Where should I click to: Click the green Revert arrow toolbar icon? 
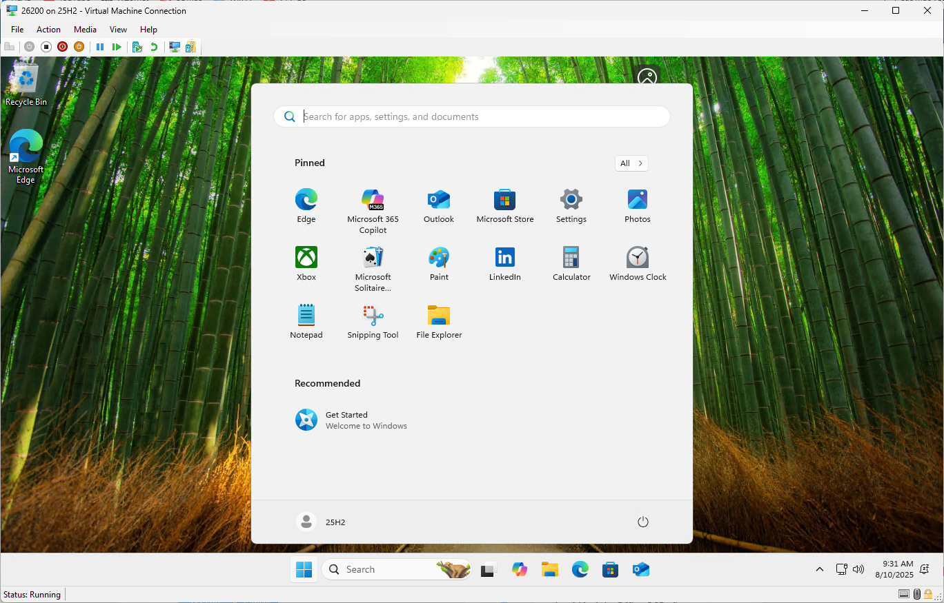pyautogui.click(x=154, y=47)
